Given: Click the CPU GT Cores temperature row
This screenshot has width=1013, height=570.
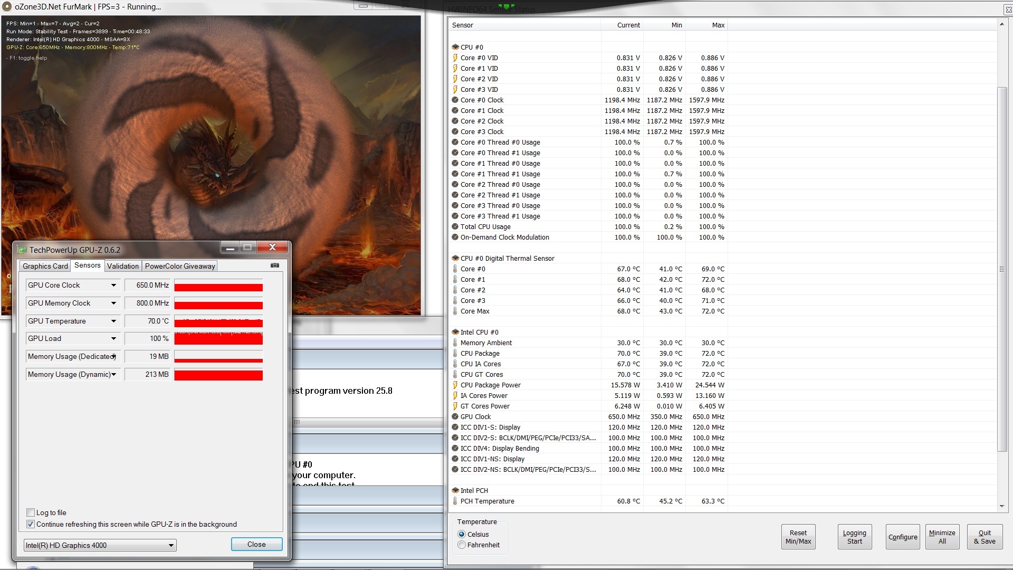Looking at the screenshot, I should tap(588, 374).
